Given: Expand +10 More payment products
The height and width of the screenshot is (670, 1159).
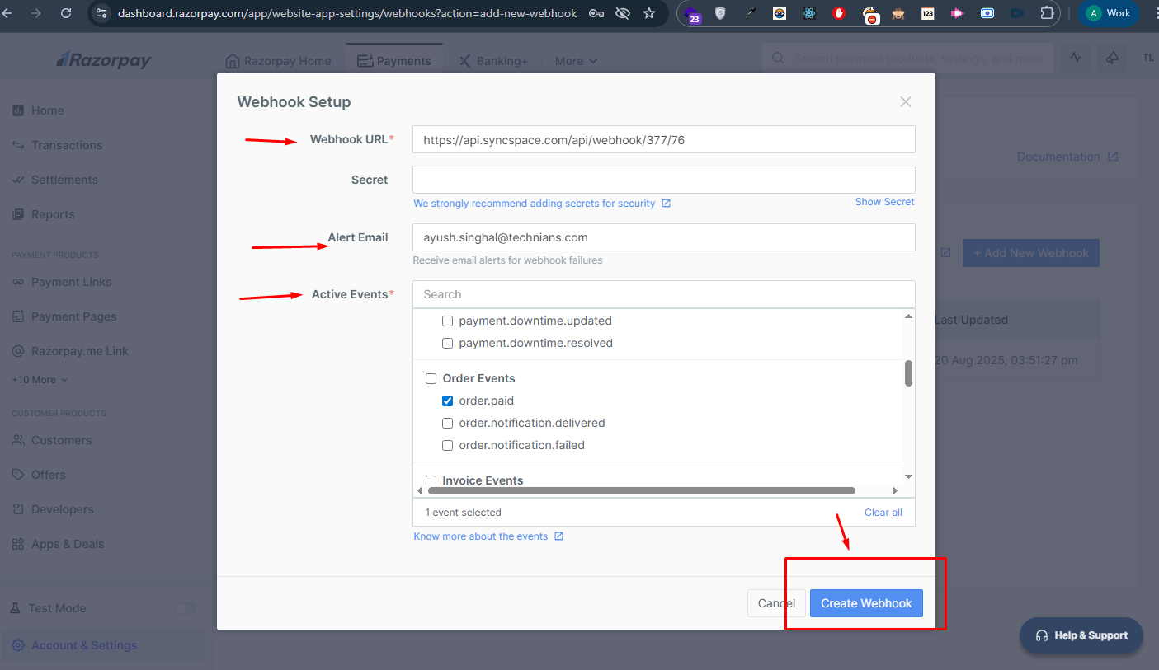Looking at the screenshot, I should pos(40,380).
